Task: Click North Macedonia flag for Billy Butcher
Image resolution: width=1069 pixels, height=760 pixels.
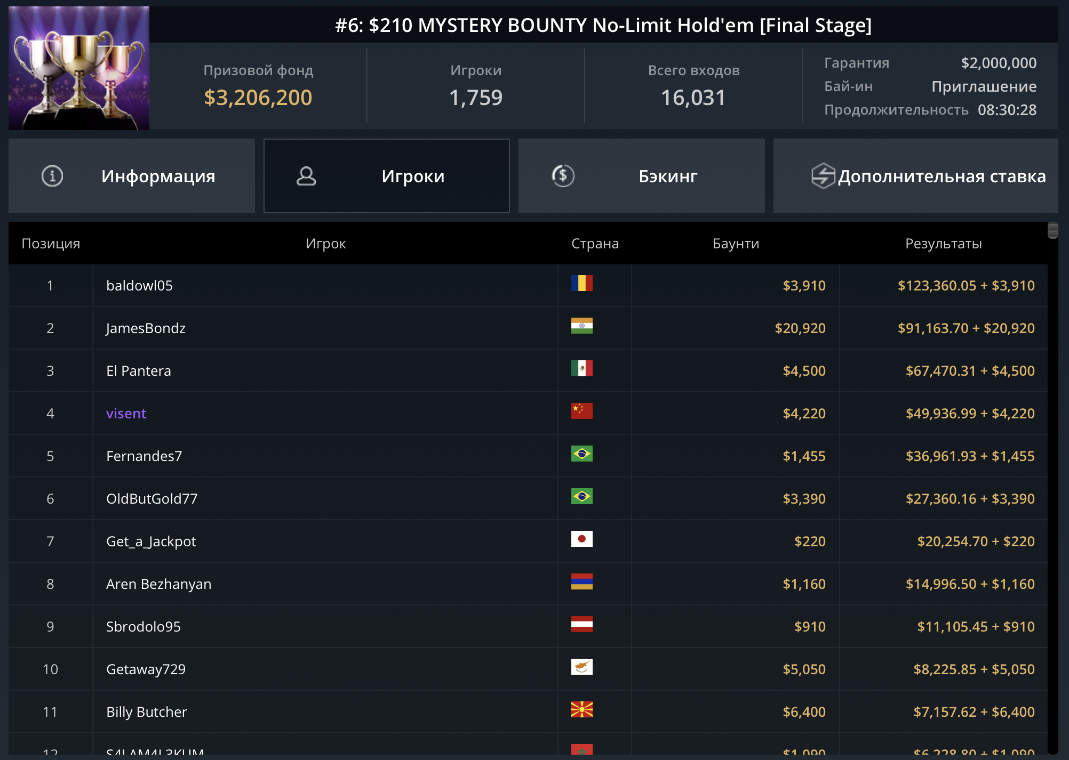Action: pos(581,709)
